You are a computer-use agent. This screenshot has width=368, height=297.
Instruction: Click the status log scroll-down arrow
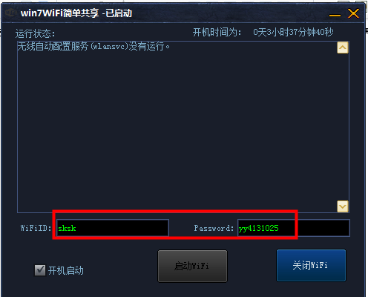click(x=343, y=206)
